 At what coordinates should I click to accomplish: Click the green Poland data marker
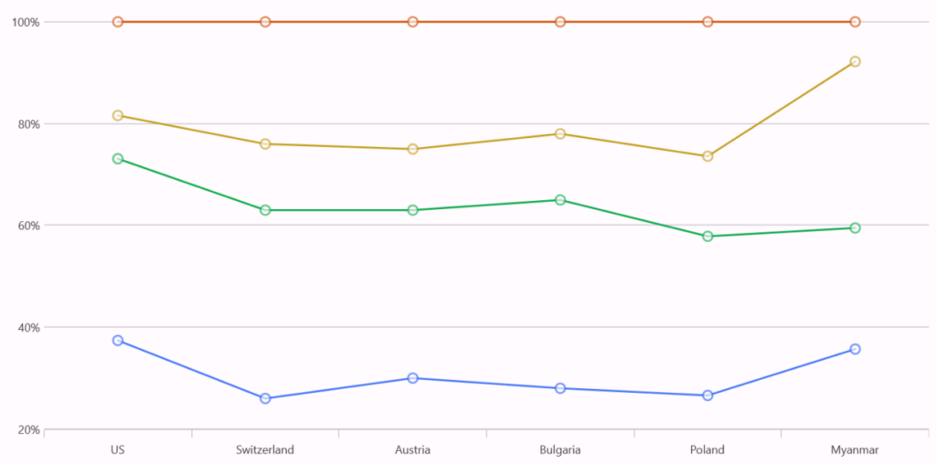pyautogui.click(x=707, y=237)
